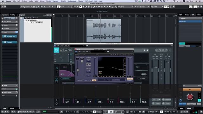Screen dimensions: 203x114
Task: Expand the Track Versions inspector section
Action: (x=10, y=22)
